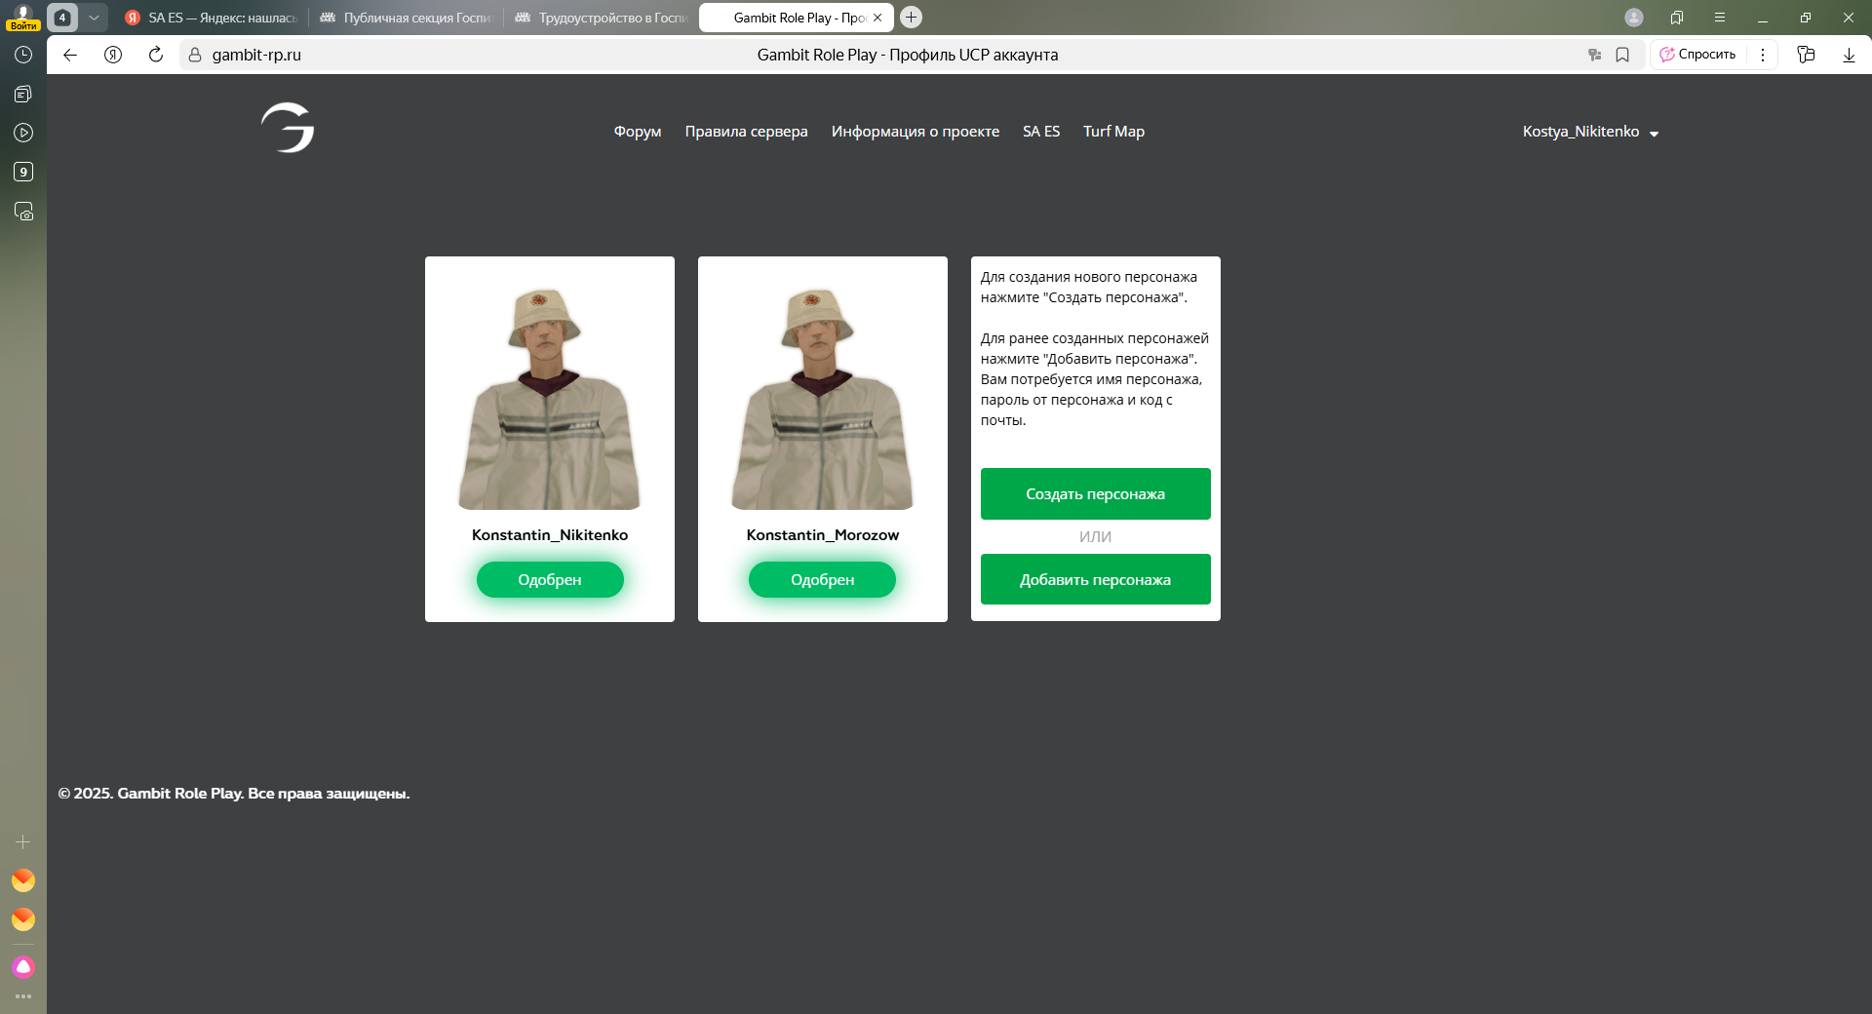Open the sidebar screenshot tool icon
This screenshot has width=1872, height=1014.
pos(23,211)
